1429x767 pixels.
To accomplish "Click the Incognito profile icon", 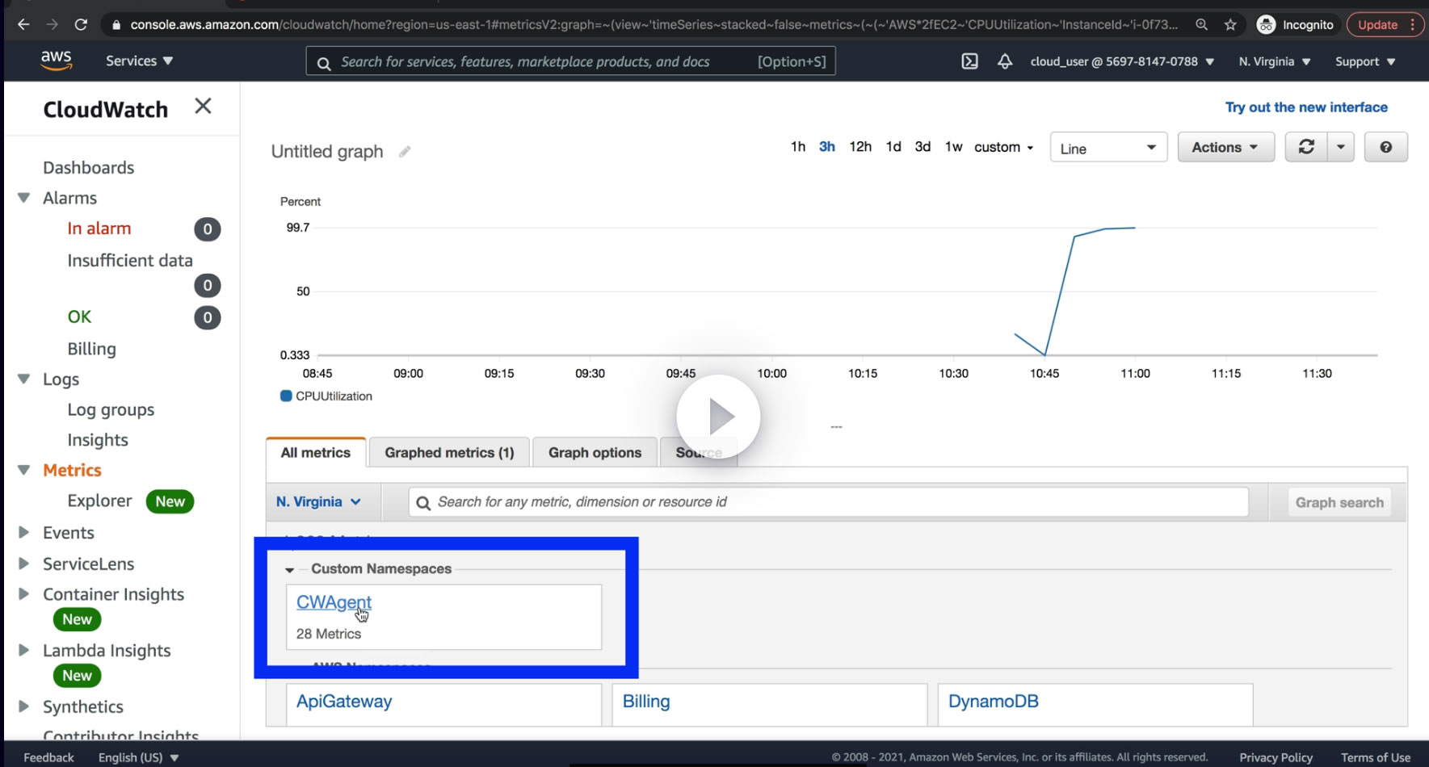I will (1266, 25).
